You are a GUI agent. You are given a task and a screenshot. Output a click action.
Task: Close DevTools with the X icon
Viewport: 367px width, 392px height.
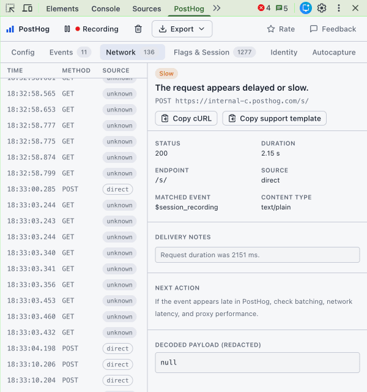pos(355,8)
